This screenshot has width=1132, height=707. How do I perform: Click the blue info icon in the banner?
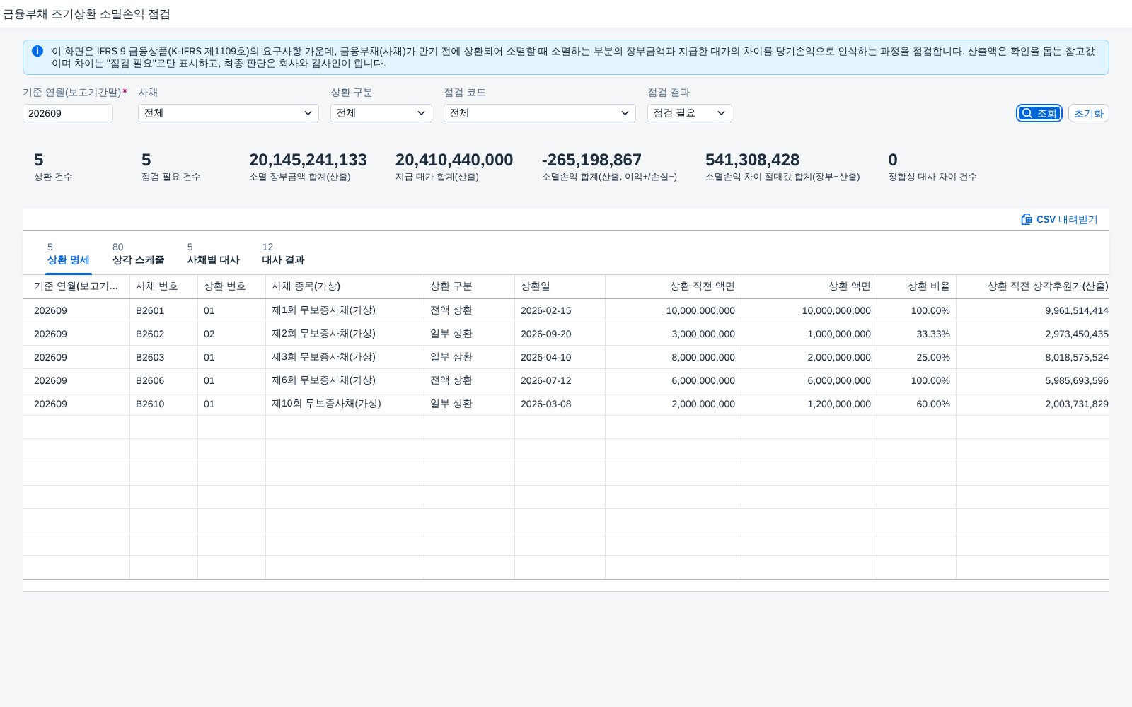click(37, 51)
